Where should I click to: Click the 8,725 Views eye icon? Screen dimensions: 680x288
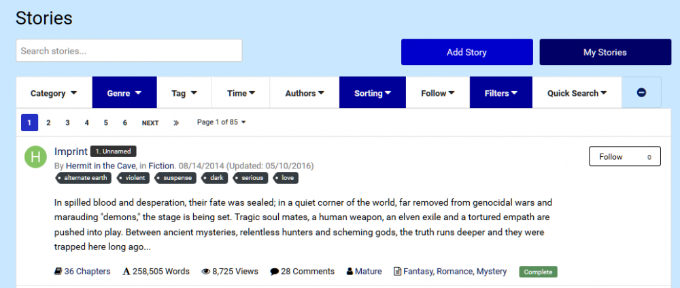coord(205,272)
